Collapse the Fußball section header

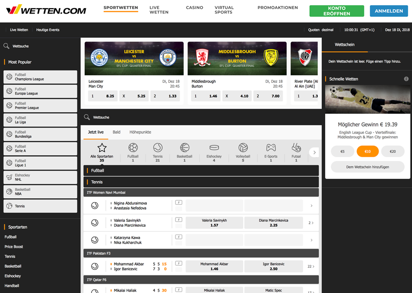(x=201, y=171)
